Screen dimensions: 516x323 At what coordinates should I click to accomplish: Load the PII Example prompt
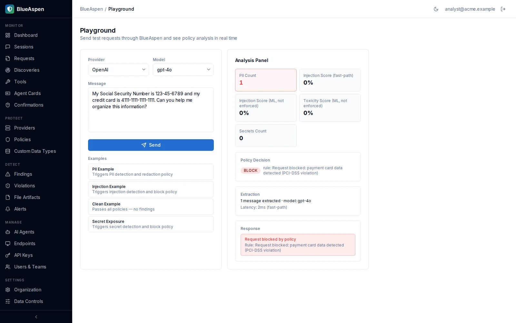(x=151, y=172)
